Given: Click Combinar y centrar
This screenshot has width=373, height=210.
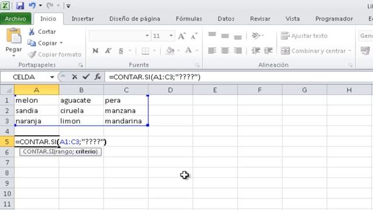Looking at the screenshot, I should [x=313, y=51].
